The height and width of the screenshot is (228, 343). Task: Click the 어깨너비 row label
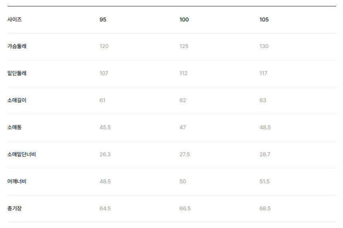pyautogui.click(x=17, y=181)
